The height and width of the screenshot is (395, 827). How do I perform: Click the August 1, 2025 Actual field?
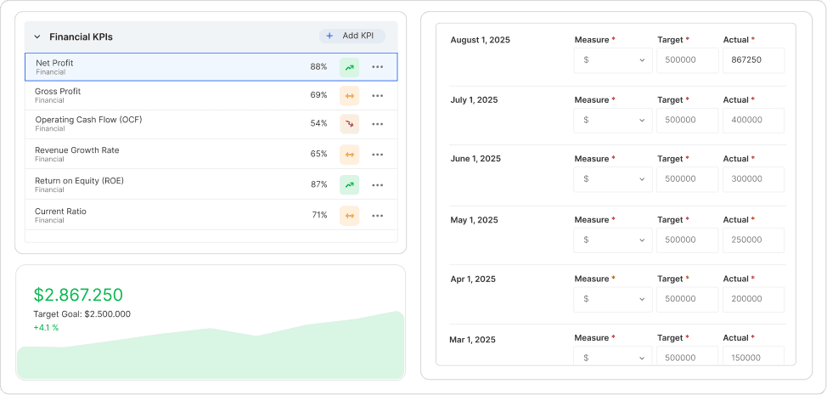click(x=753, y=60)
